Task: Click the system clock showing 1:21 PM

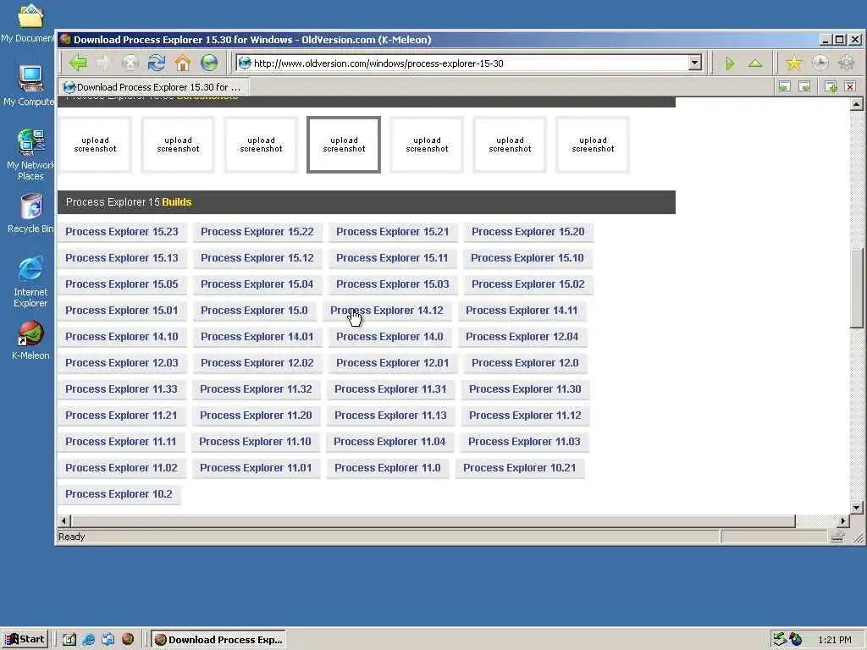Action: [x=834, y=640]
